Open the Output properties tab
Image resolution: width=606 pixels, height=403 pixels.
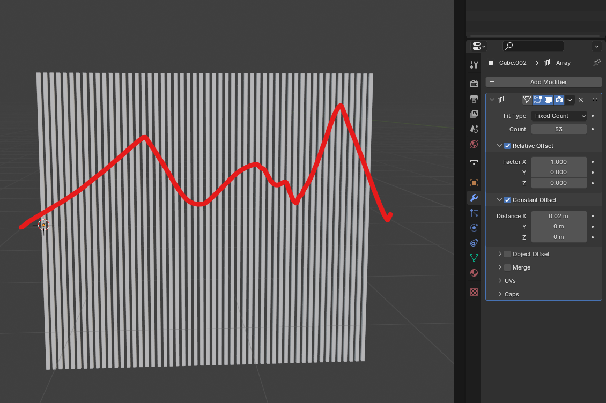click(x=474, y=99)
